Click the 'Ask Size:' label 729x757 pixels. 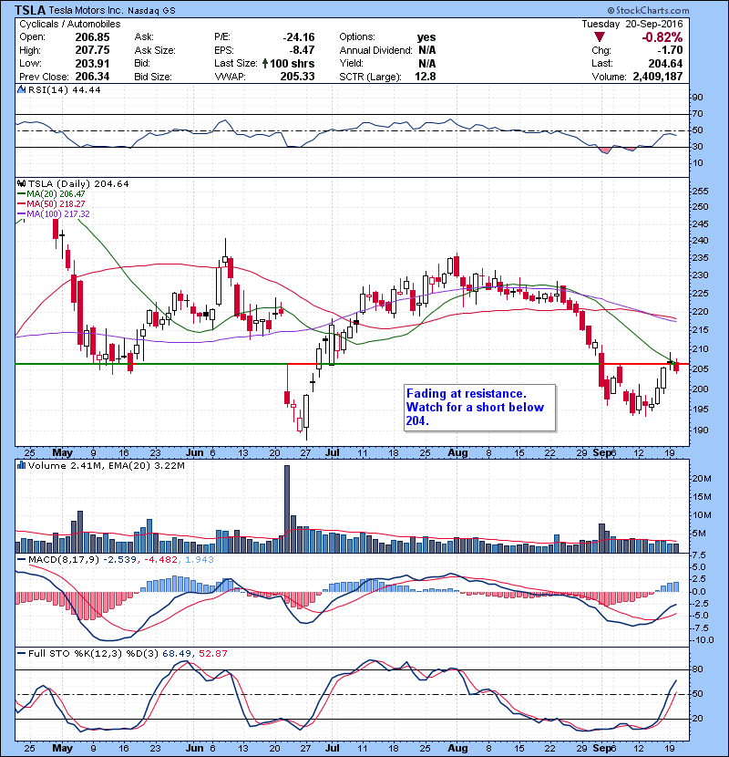[155, 50]
